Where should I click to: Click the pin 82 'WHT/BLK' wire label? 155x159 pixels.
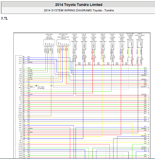pos(30,87)
